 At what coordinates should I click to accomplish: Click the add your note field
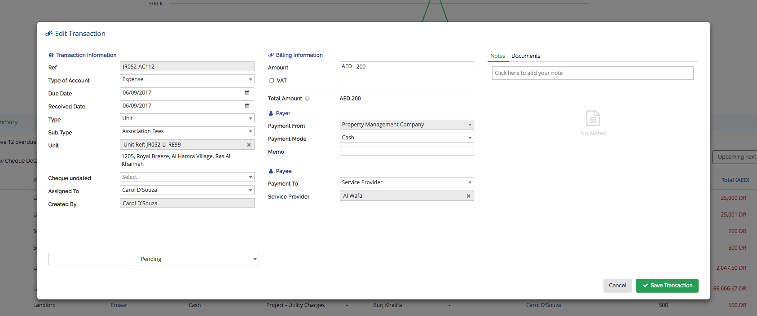(593, 73)
